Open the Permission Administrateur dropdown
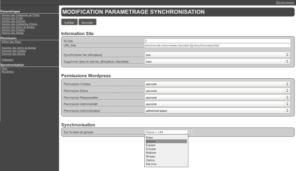 tap(218, 111)
